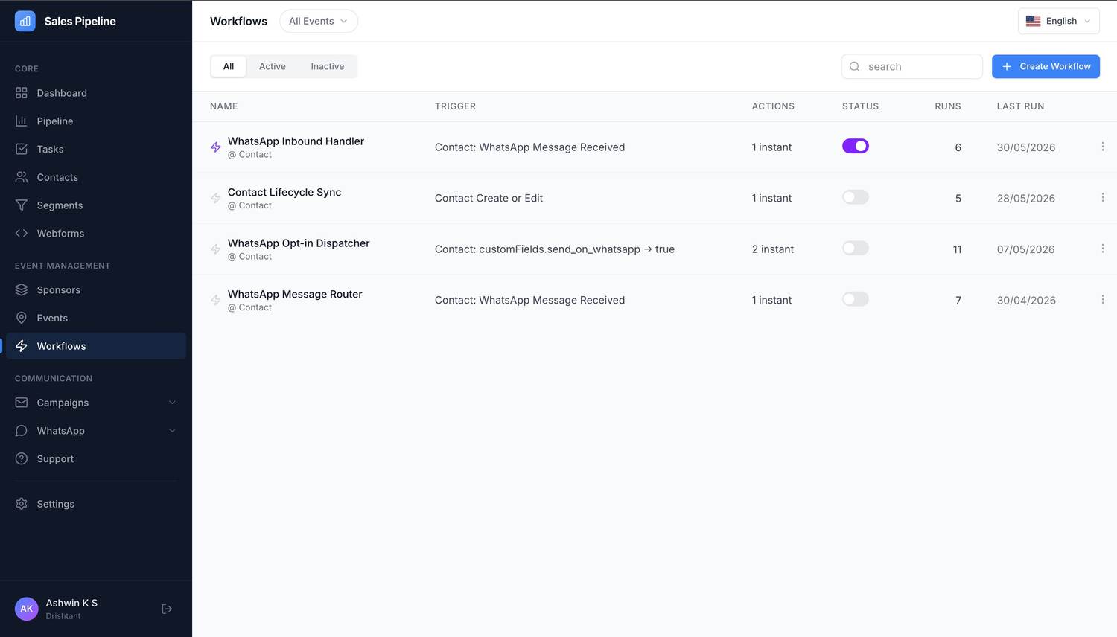Click the LAST RUN column header
The image size is (1117, 637).
[x=1020, y=106]
